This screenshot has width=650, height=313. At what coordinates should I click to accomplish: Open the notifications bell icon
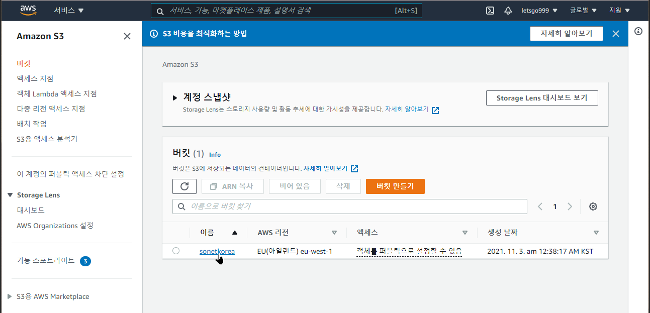tap(508, 10)
